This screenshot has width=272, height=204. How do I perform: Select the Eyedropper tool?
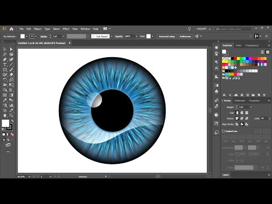coord(5,100)
